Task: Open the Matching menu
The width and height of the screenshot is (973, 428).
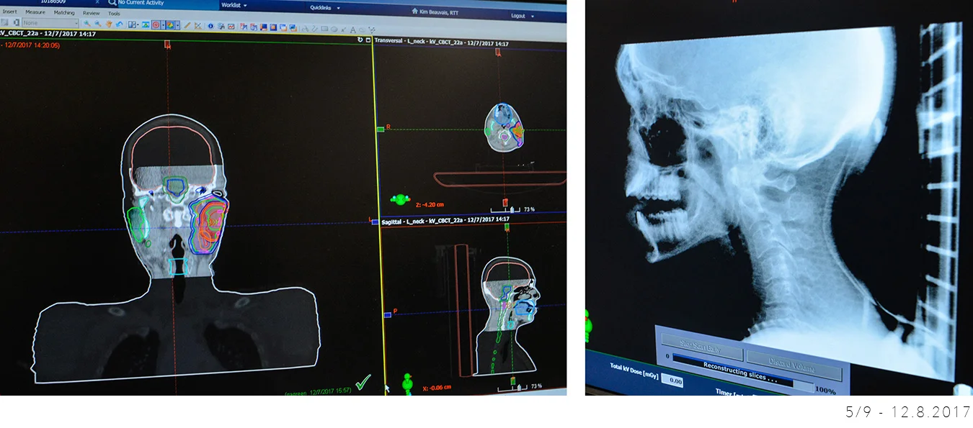Action: (x=64, y=13)
